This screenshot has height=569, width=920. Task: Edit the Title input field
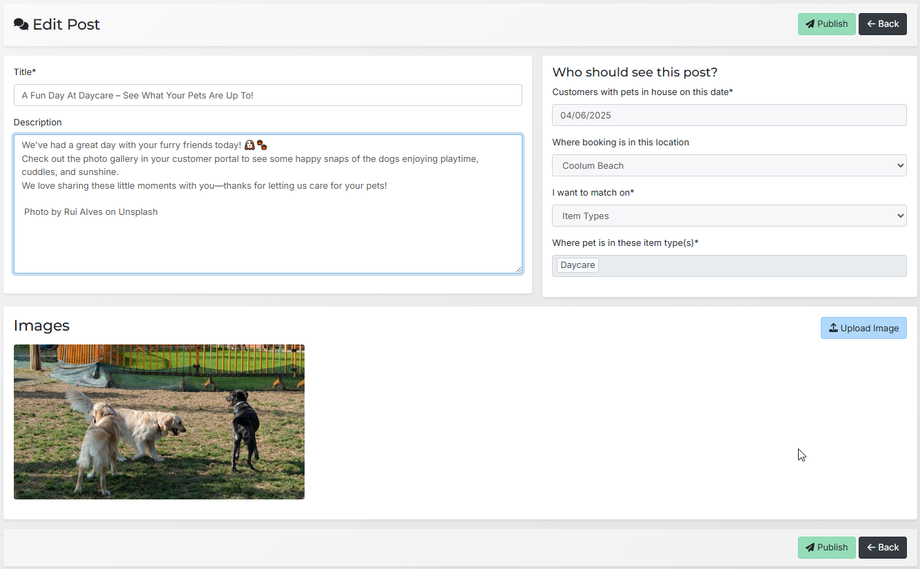coord(267,95)
